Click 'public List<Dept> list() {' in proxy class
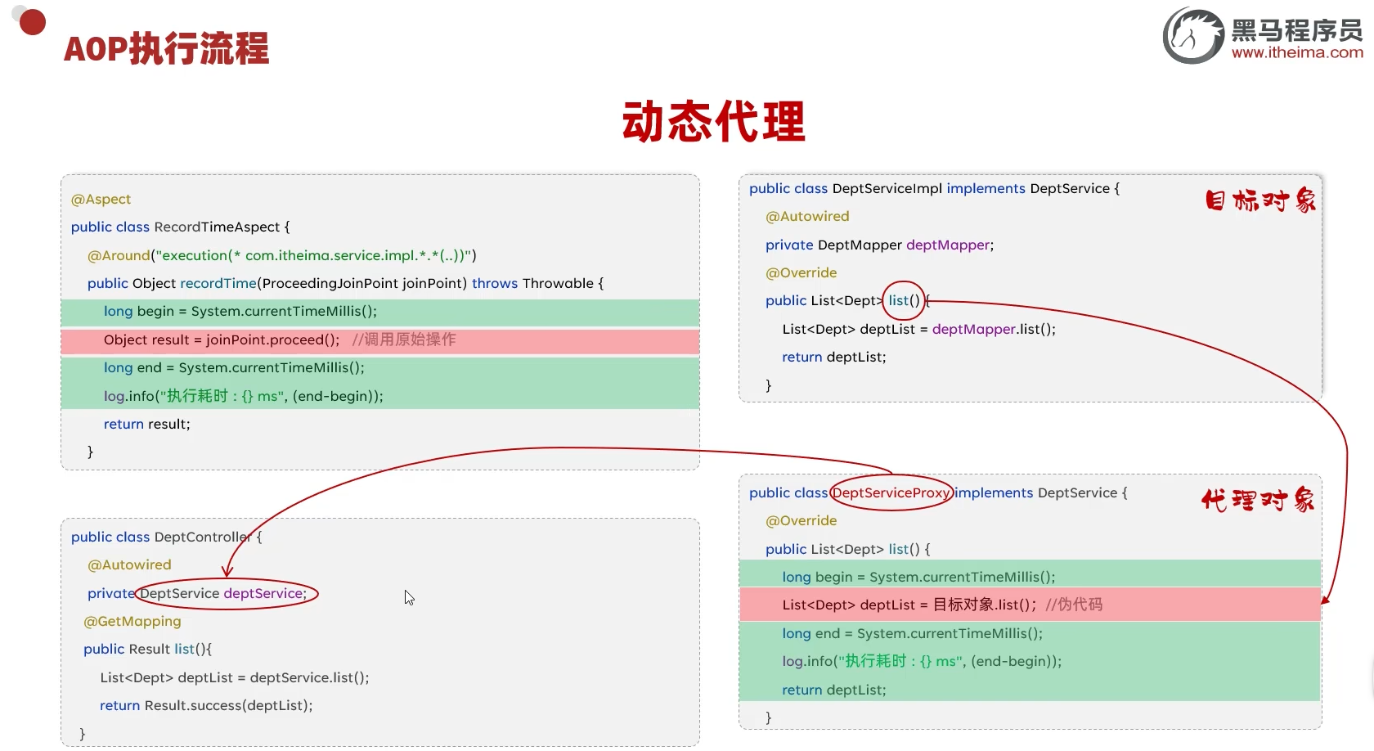Image resolution: width=1374 pixels, height=751 pixels. 847,549
